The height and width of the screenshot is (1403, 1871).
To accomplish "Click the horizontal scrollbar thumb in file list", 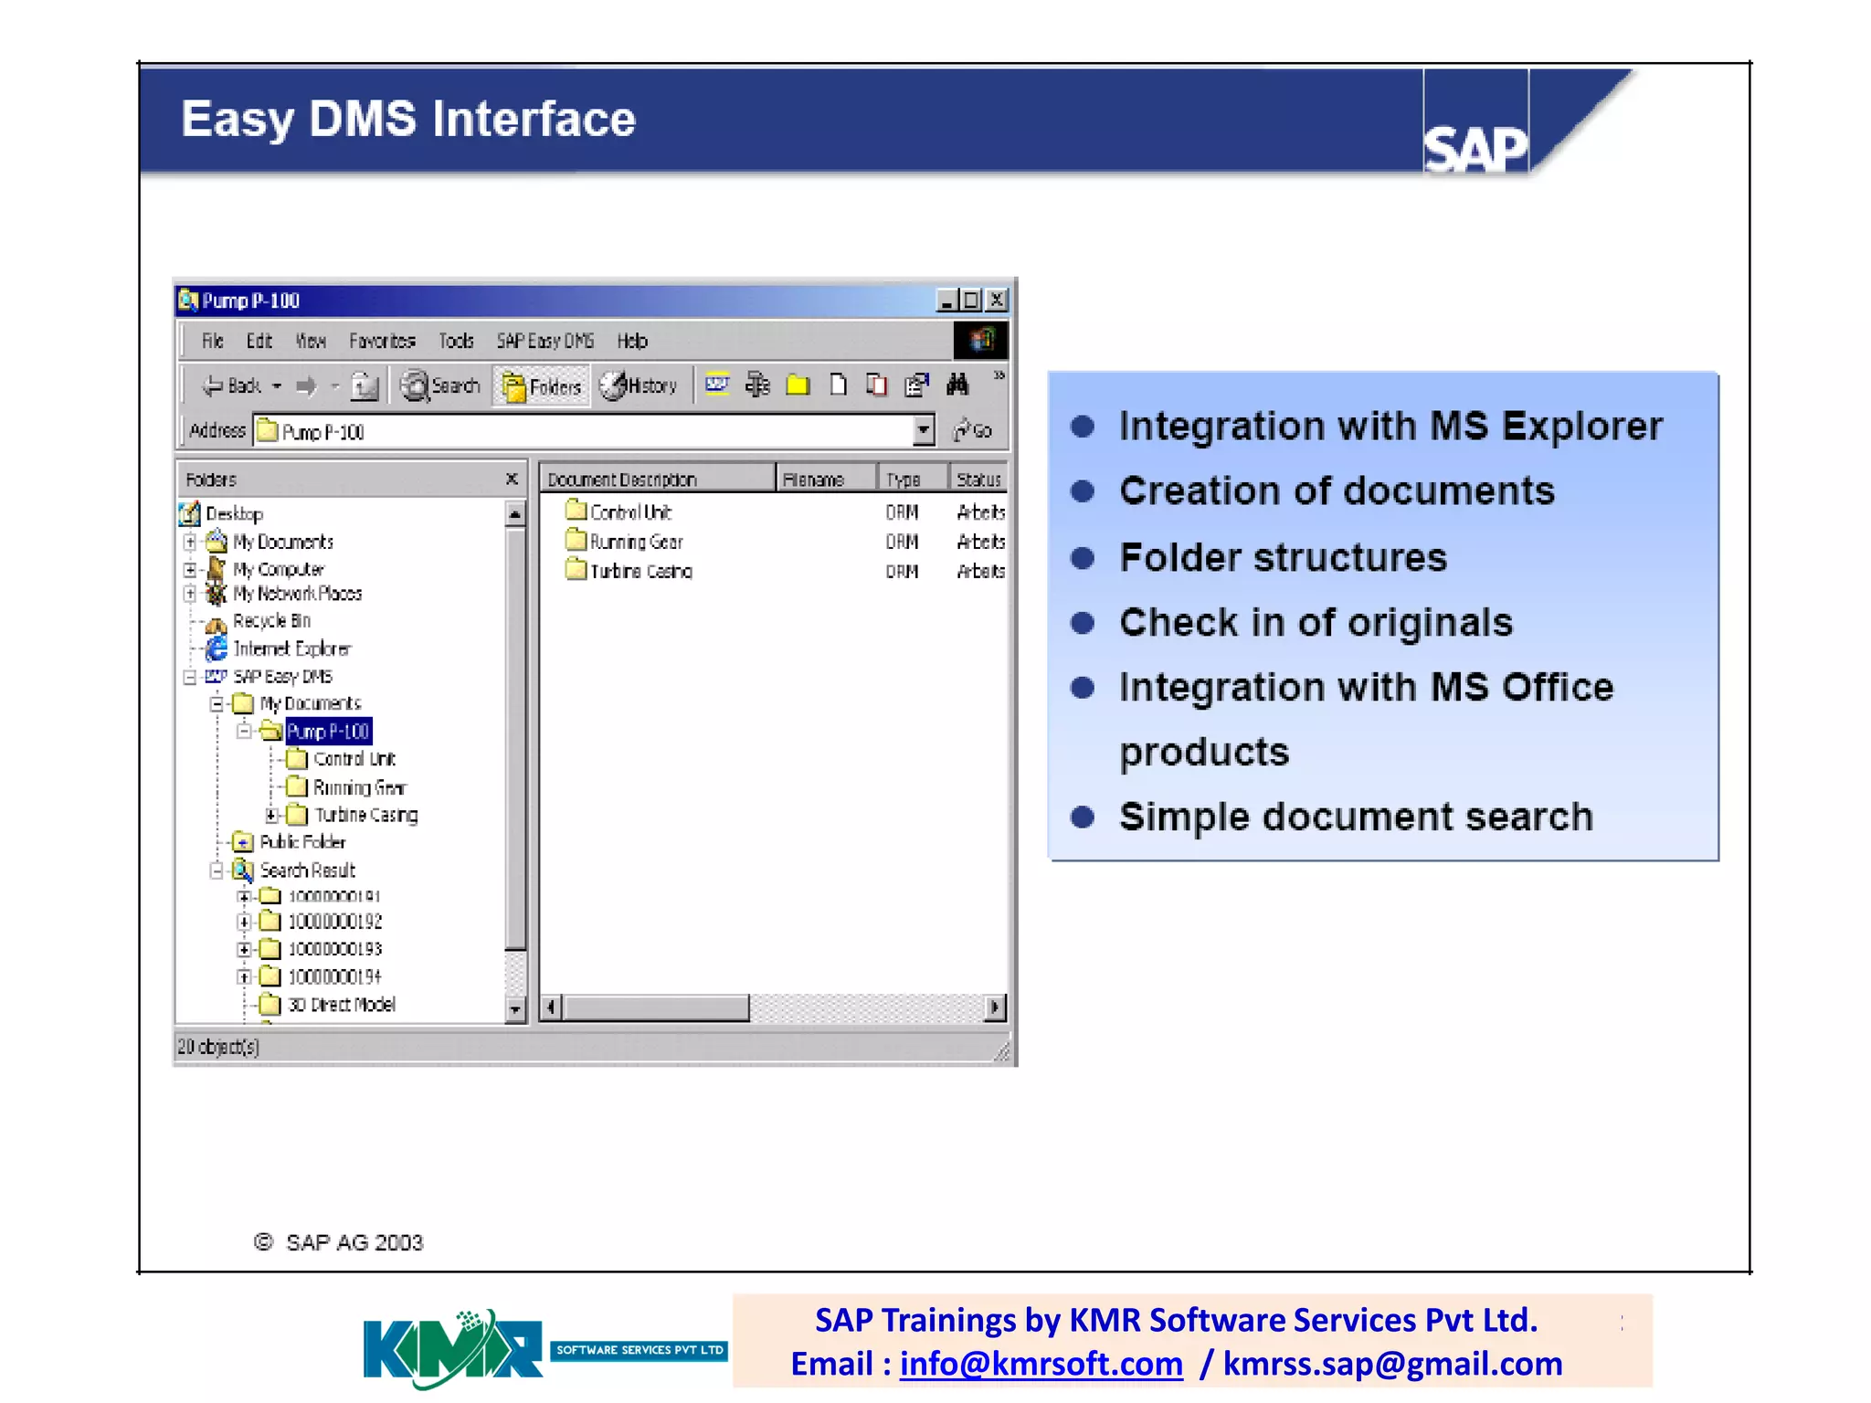I will [656, 1007].
